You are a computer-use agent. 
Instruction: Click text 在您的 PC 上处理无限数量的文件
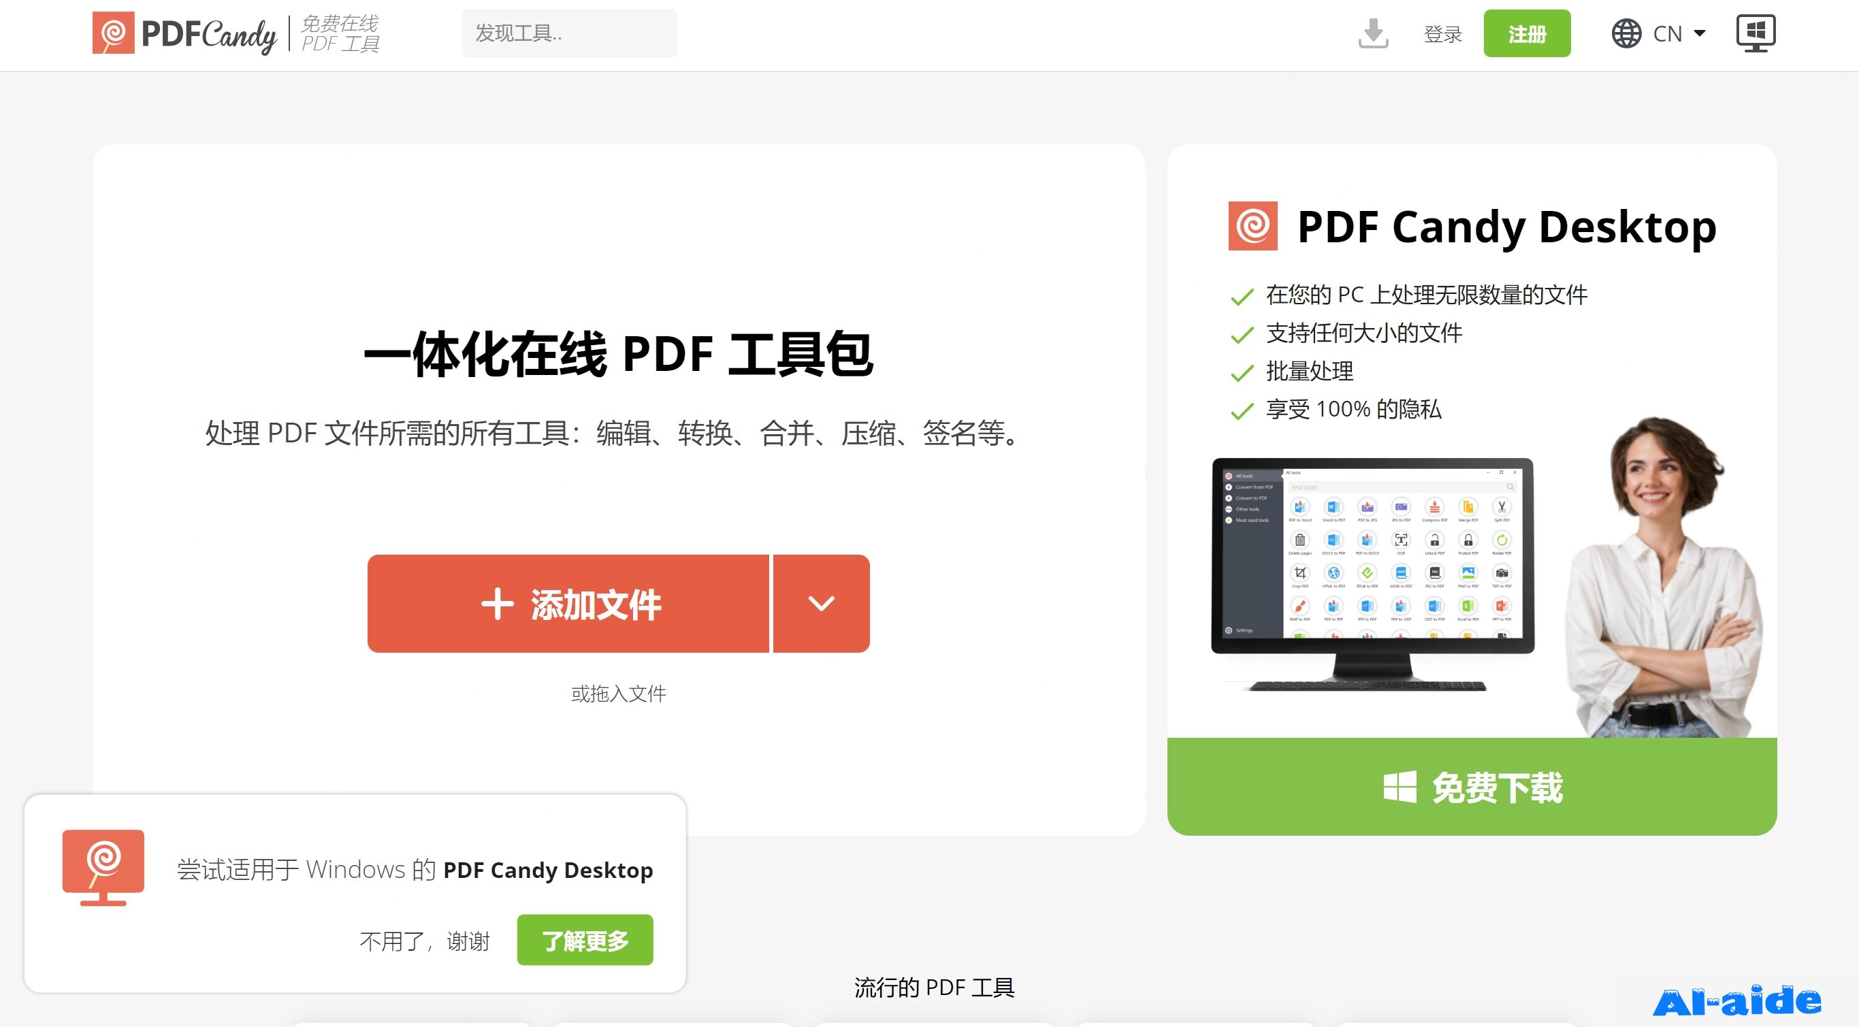click(x=1427, y=295)
